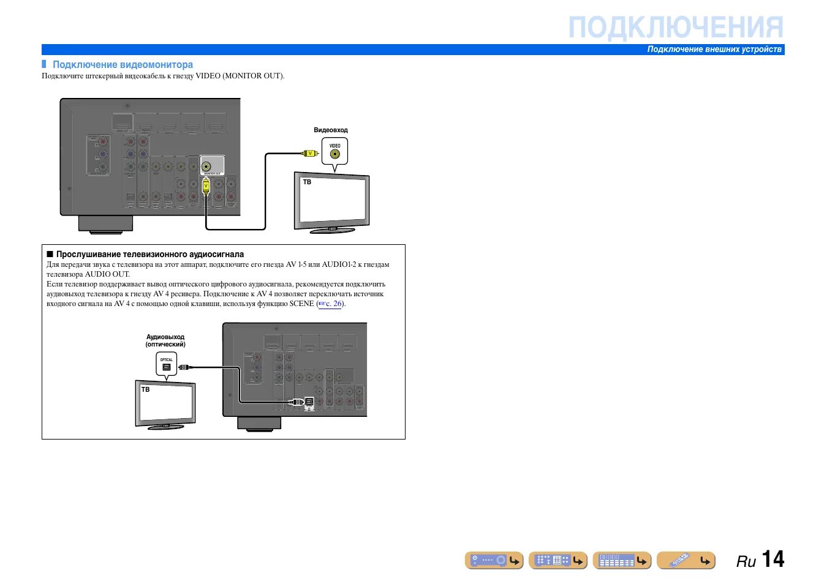
Task: Open the remote control navigation button
Action: pos(686,560)
